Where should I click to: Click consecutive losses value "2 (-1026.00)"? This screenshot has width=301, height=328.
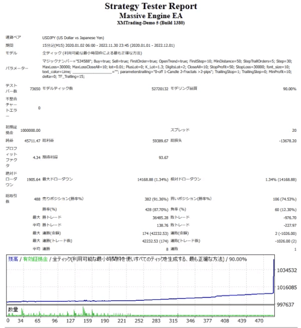[x=285, y=233]
